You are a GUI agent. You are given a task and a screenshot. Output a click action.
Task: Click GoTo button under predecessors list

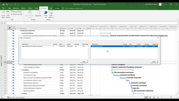pyautogui.click(x=84, y=62)
